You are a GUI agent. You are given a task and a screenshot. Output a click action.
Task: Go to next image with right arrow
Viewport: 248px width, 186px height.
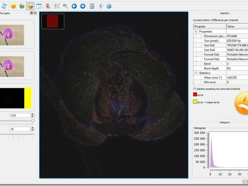pos(82,6)
